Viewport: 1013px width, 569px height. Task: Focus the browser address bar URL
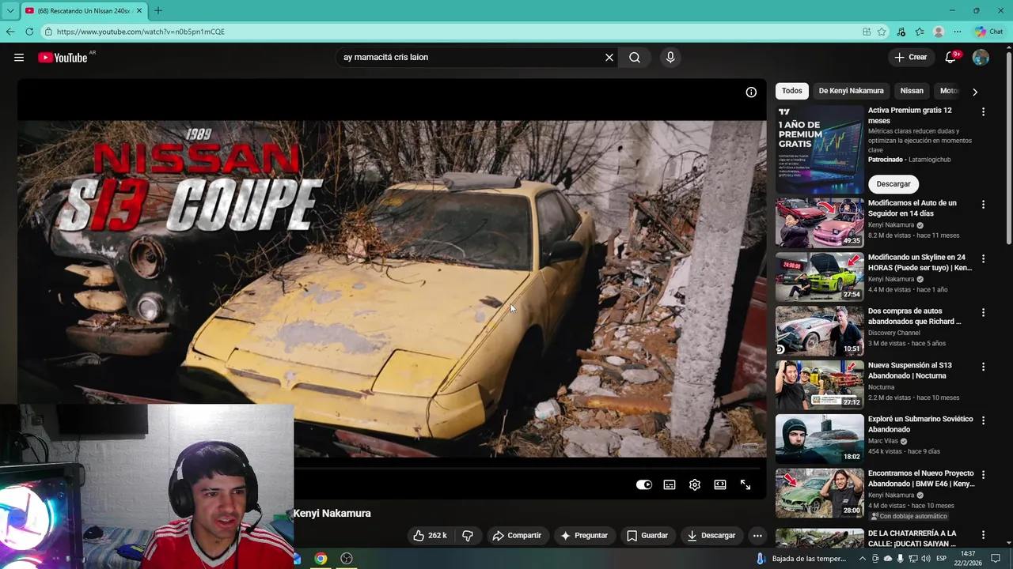(x=141, y=32)
